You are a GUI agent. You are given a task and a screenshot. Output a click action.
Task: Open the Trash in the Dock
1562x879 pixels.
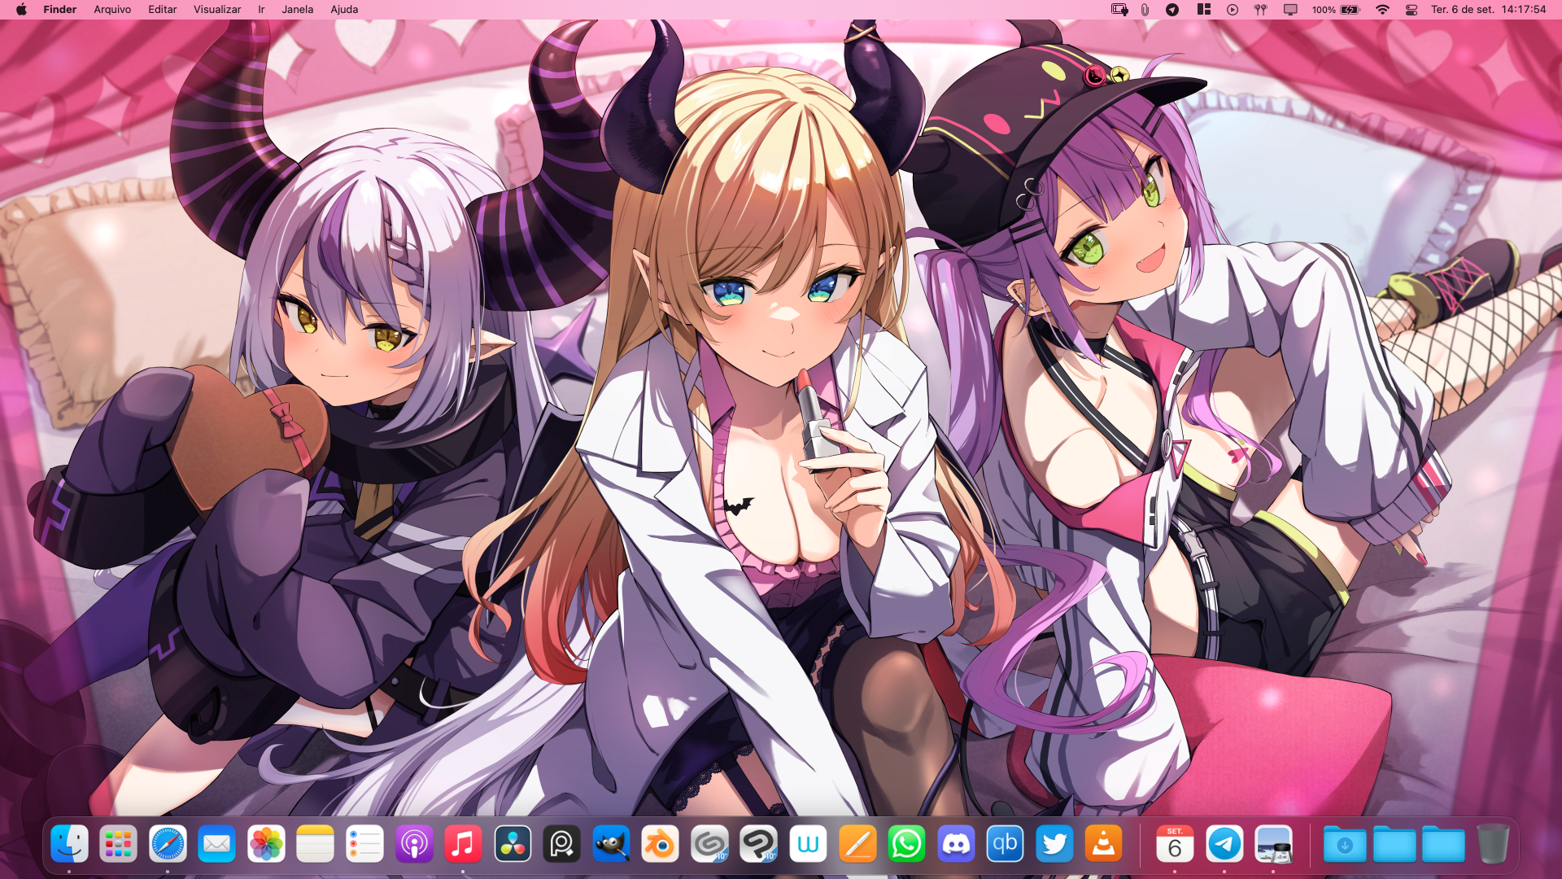pyautogui.click(x=1493, y=844)
